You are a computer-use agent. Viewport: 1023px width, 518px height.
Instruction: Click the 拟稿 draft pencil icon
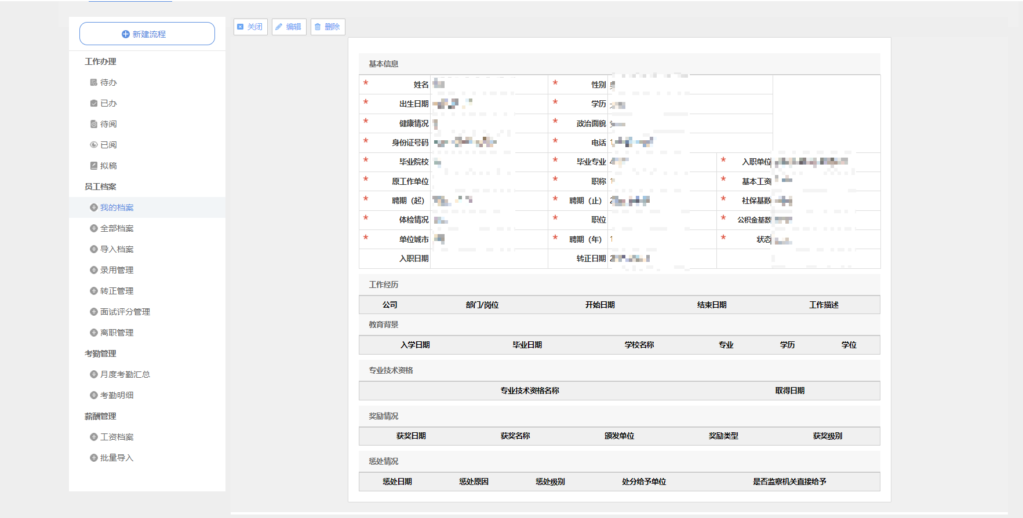coord(93,166)
